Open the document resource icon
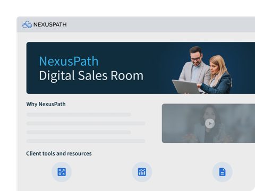This screenshot has height=191, width=255. 223,172
